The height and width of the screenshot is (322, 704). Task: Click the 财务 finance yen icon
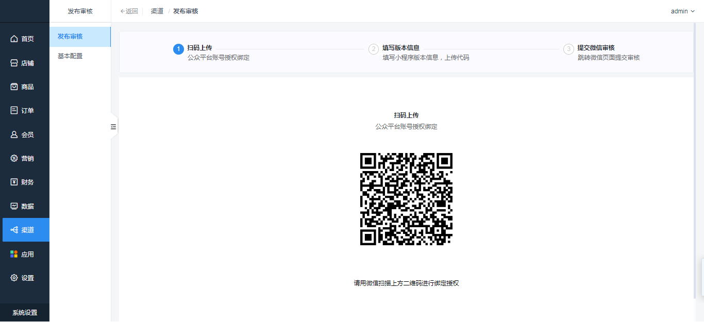tap(14, 182)
